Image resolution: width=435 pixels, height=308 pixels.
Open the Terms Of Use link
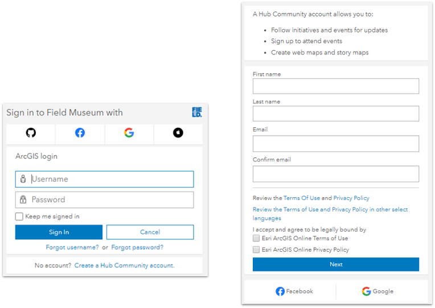pyautogui.click(x=302, y=198)
